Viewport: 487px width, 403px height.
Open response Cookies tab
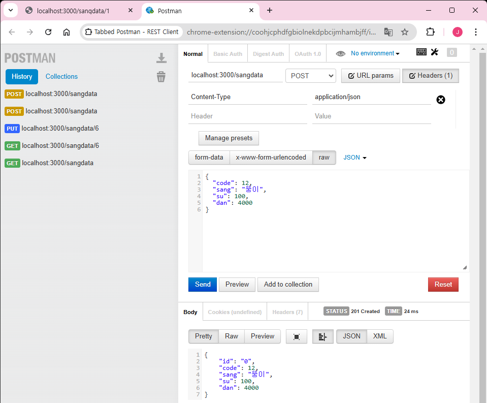point(235,312)
